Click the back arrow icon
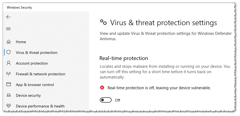240x116 pixels. point(8,17)
